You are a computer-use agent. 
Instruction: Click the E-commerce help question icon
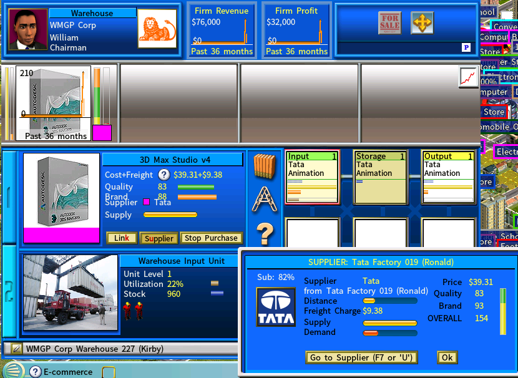35,372
